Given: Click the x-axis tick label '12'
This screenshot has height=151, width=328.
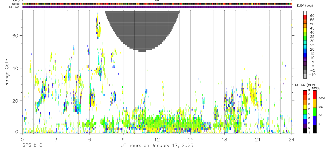Looking at the screenshot, I should click(x=157, y=139).
